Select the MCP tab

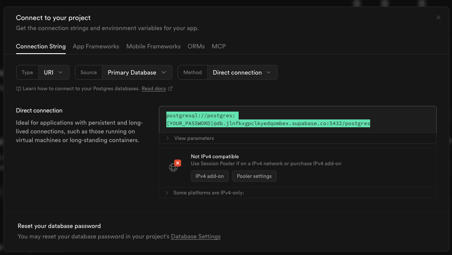[219, 46]
